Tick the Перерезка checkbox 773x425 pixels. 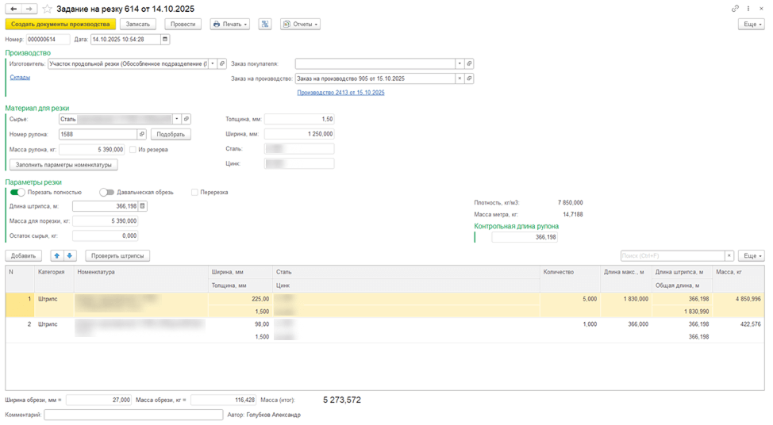point(194,192)
